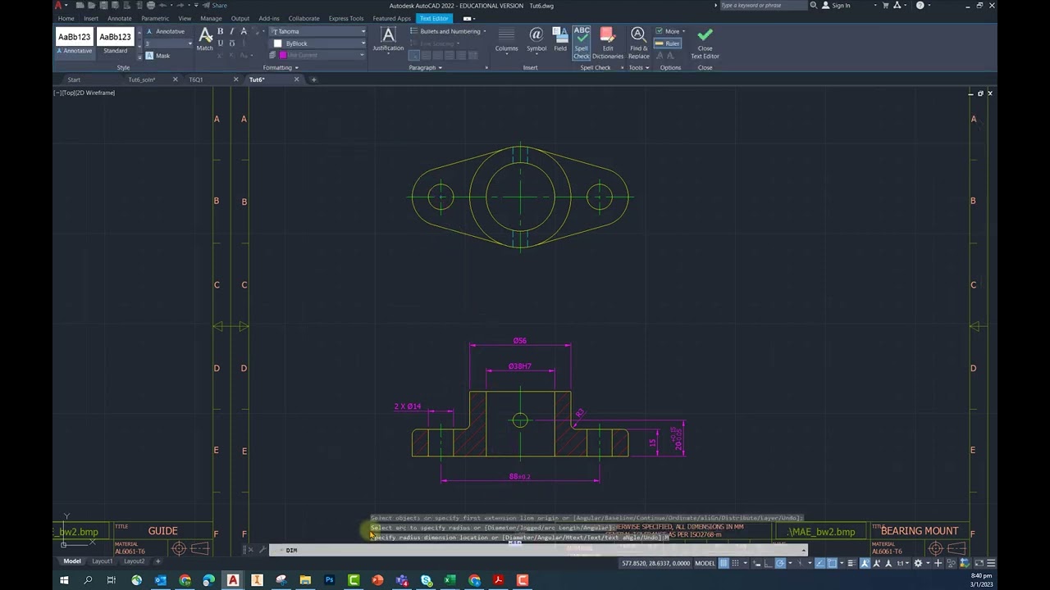
Task: Toggle the Annotative style button
Action: (x=165, y=31)
